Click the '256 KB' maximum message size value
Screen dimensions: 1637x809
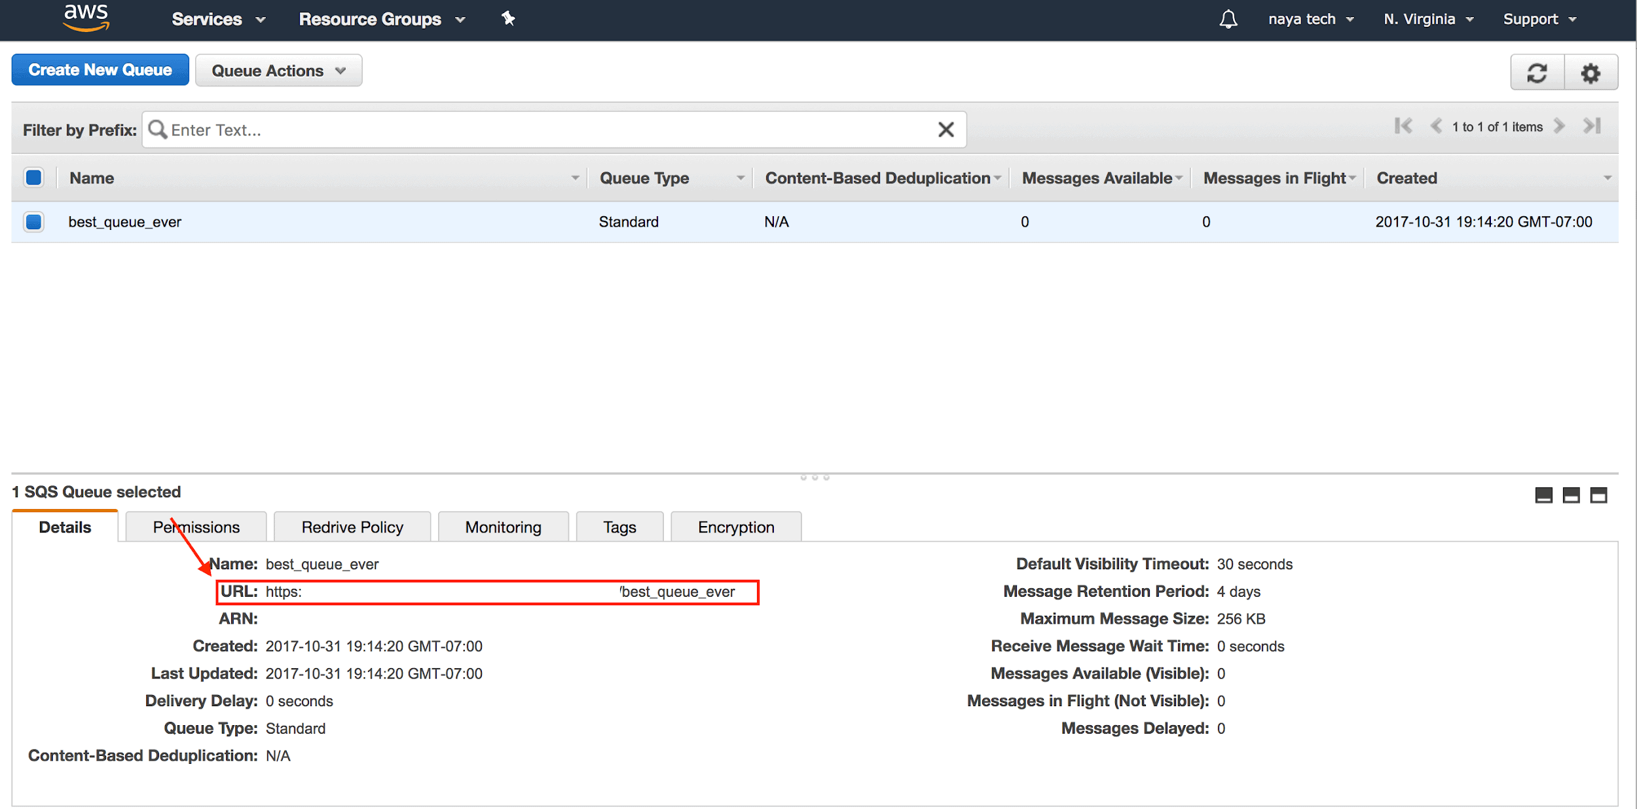click(x=1241, y=619)
